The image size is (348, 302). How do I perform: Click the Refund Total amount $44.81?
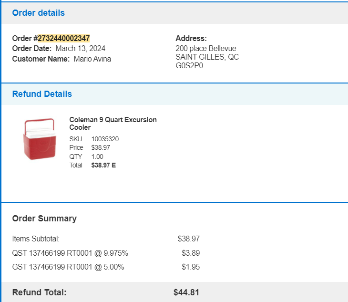tap(186, 292)
